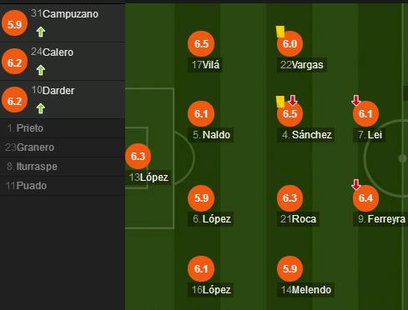Viewport: 408px width, 310px height.
Task: Click the 22 Vargas name label
Action: (x=302, y=65)
